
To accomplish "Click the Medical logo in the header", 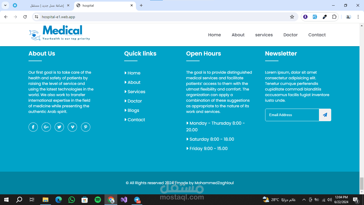I will (x=59, y=33).
